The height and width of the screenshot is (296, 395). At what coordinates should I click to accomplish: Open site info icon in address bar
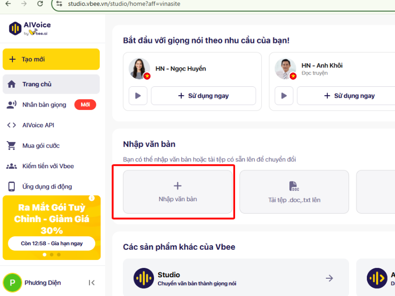pos(59,4)
